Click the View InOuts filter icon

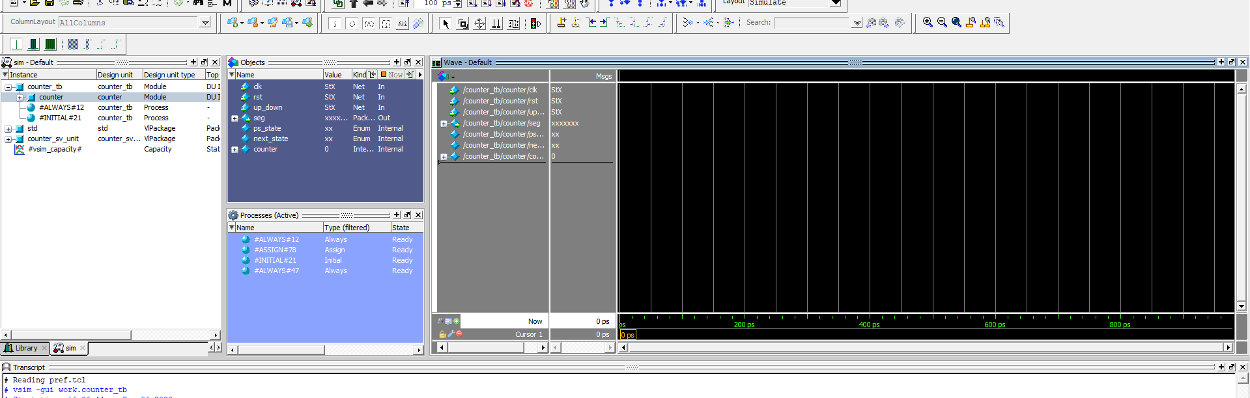click(x=369, y=23)
